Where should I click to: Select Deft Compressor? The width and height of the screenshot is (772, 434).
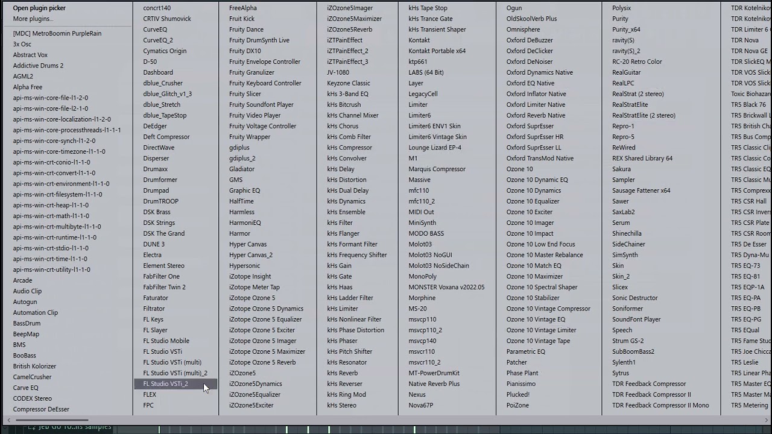pos(166,137)
